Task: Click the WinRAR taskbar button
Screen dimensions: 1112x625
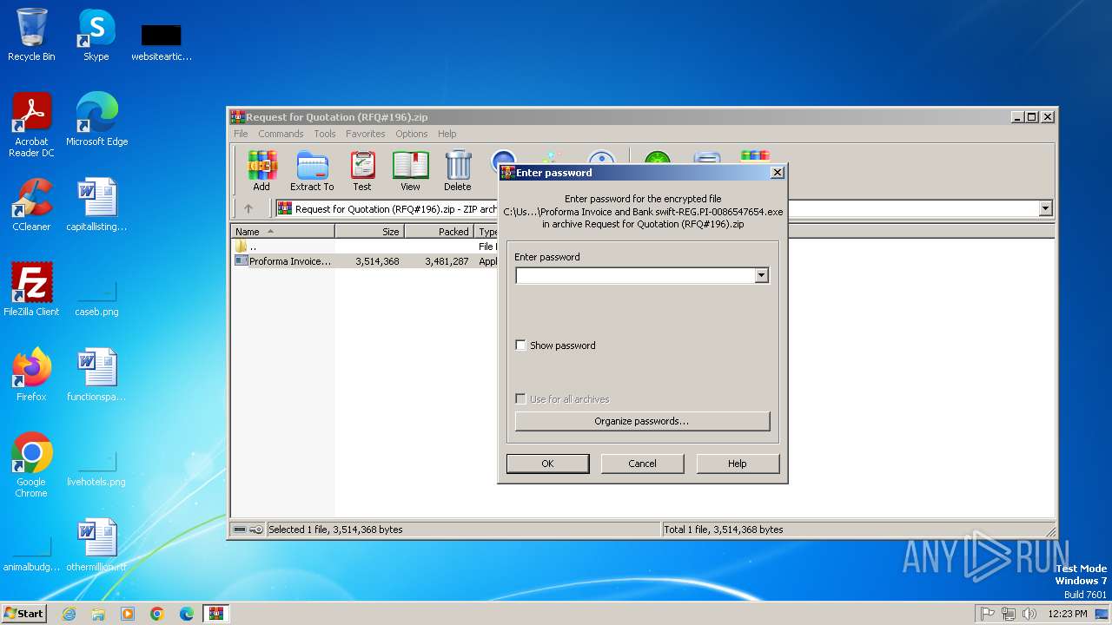Action: [216, 614]
